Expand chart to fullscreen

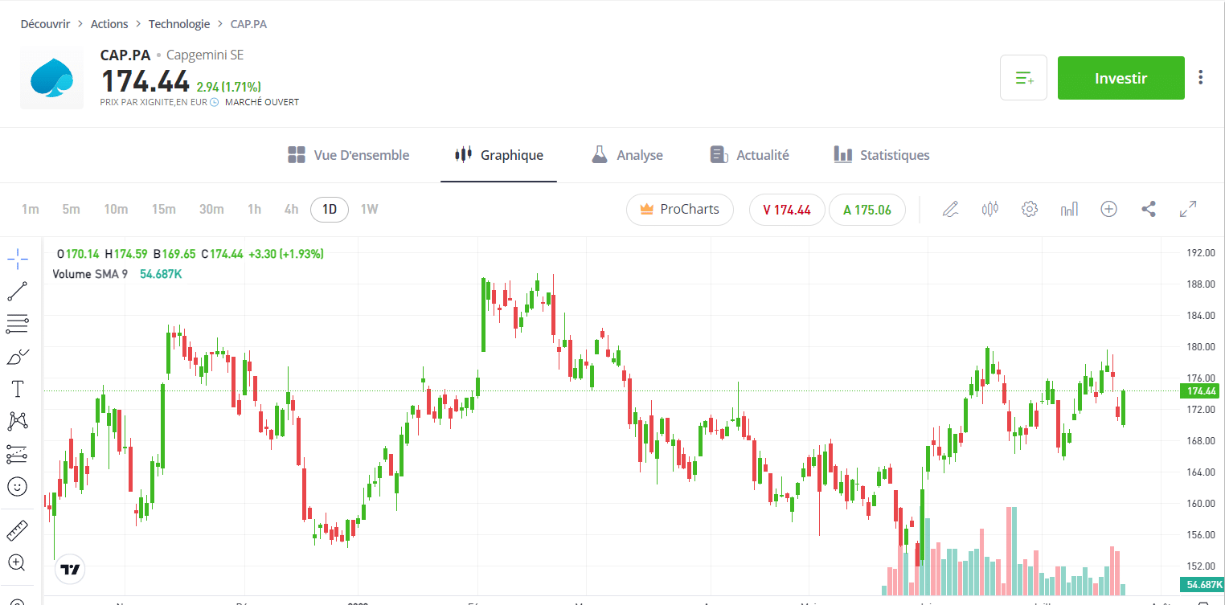tap(1188, 210)
